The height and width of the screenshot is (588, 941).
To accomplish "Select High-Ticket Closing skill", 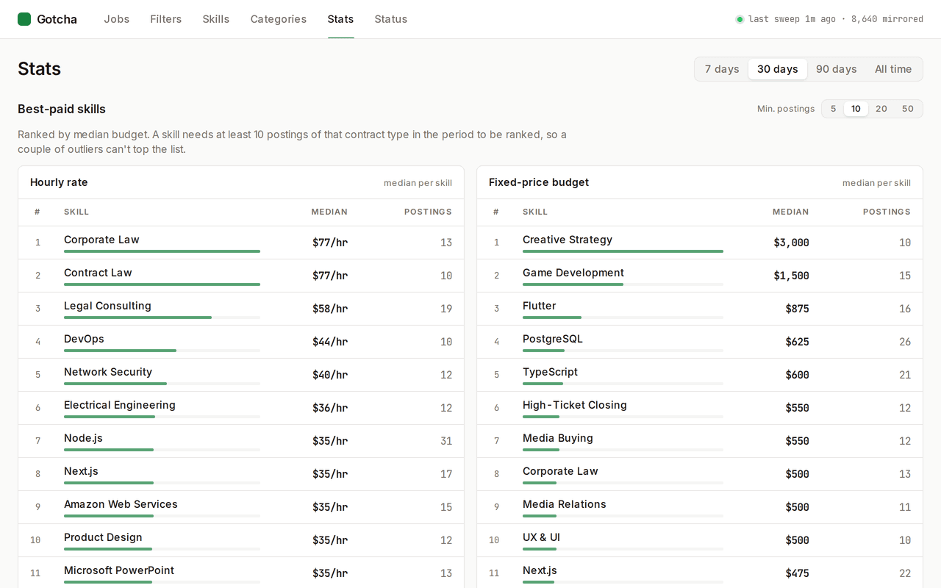I will point(575,405).
